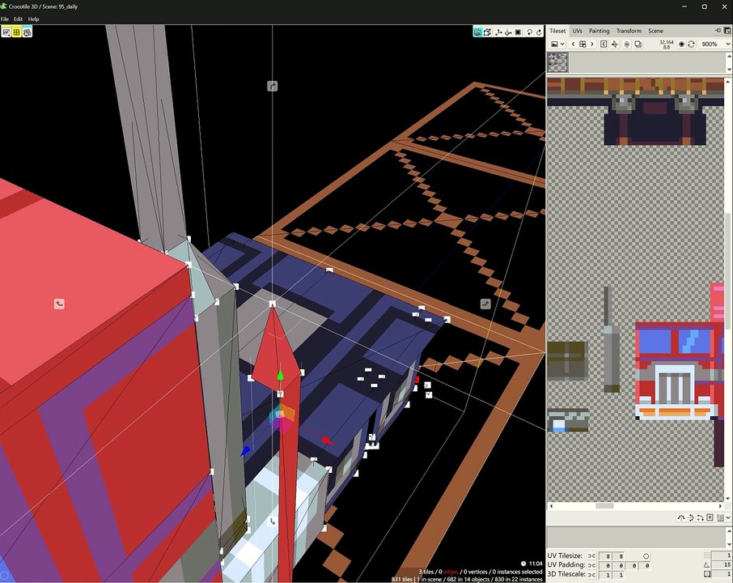Click the bracket icon value field at the bottom right
The width and height of the screenshot is (733, 583).
point(722,574)
